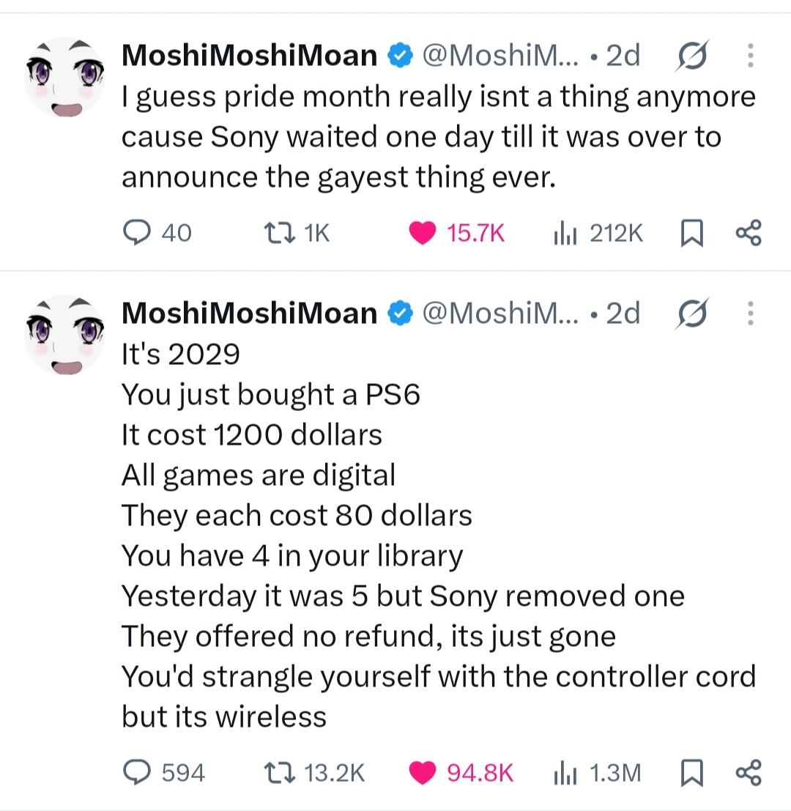This screenshot has height=811, width=791.
Task: Share the pride month tweet
Action: (x=749, y=233)
